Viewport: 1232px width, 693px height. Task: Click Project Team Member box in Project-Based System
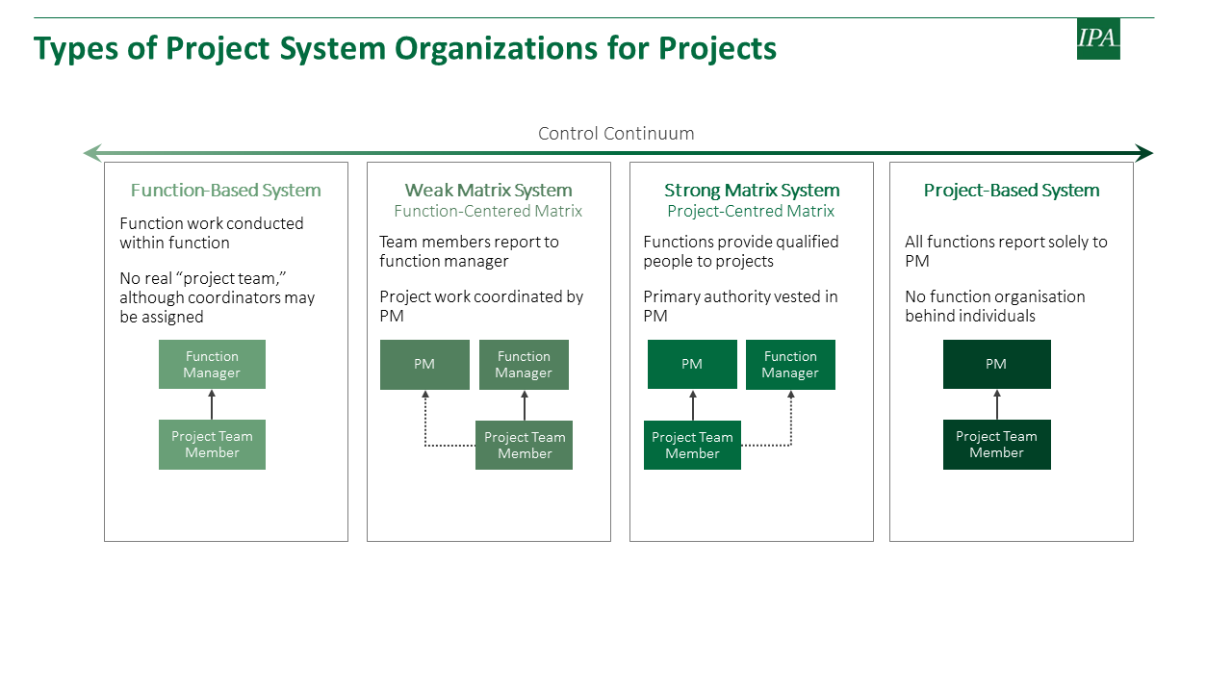pyautogui.click(x=997, y=445)
